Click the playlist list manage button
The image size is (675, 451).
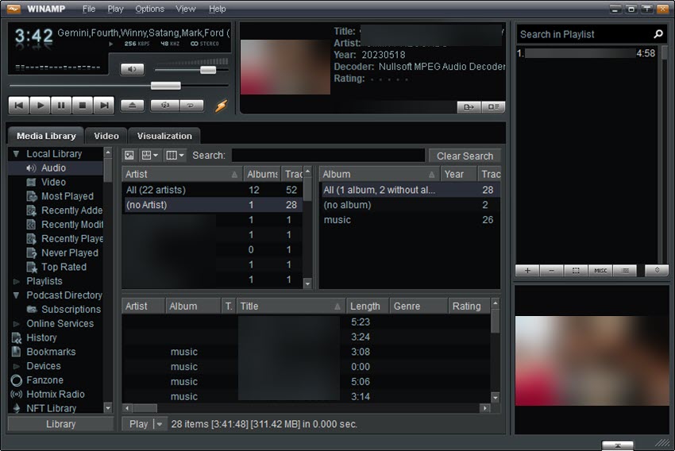pos(626,270)
